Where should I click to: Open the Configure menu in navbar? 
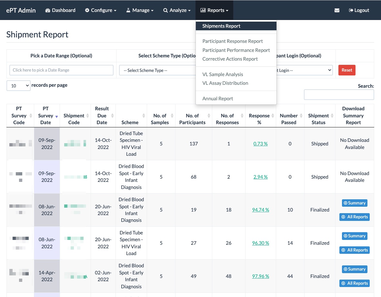click(x=101, y=10)
